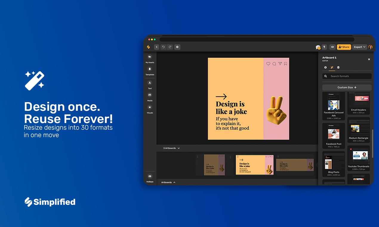379x227 pixels.
Task: Expand the 3 Artboards dropdown
Action: pos(172,148)
